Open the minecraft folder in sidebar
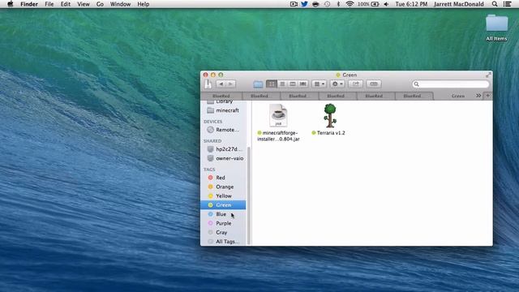The image size is (519, 292). tap(224, 110)
